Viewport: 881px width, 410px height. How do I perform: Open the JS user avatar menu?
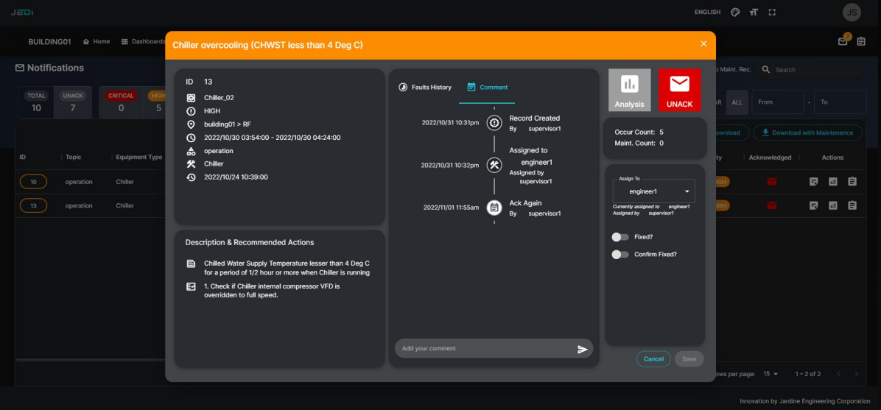point(852,12)
